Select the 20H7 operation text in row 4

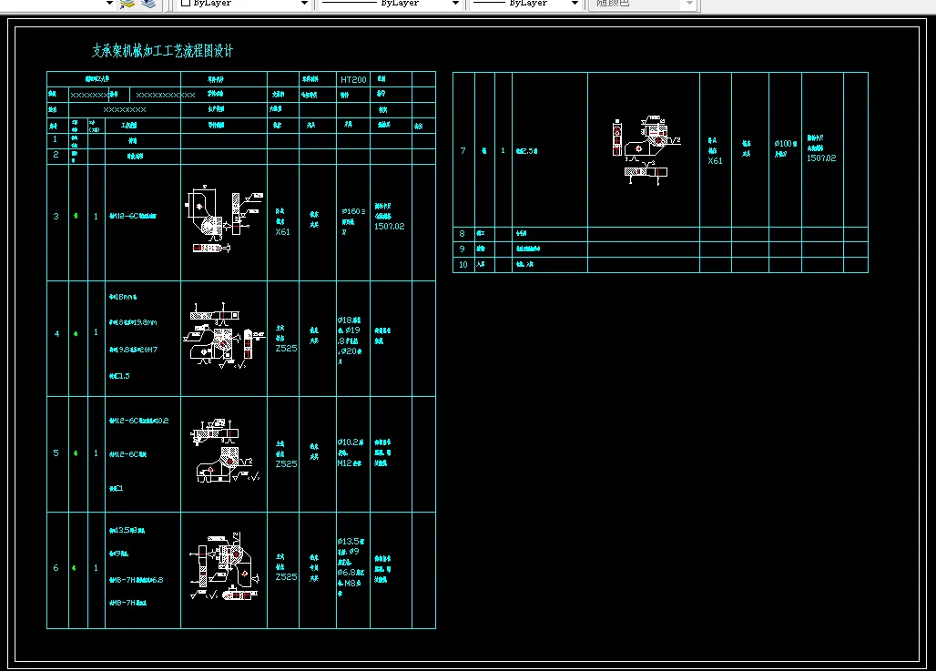tap(133, 350)
